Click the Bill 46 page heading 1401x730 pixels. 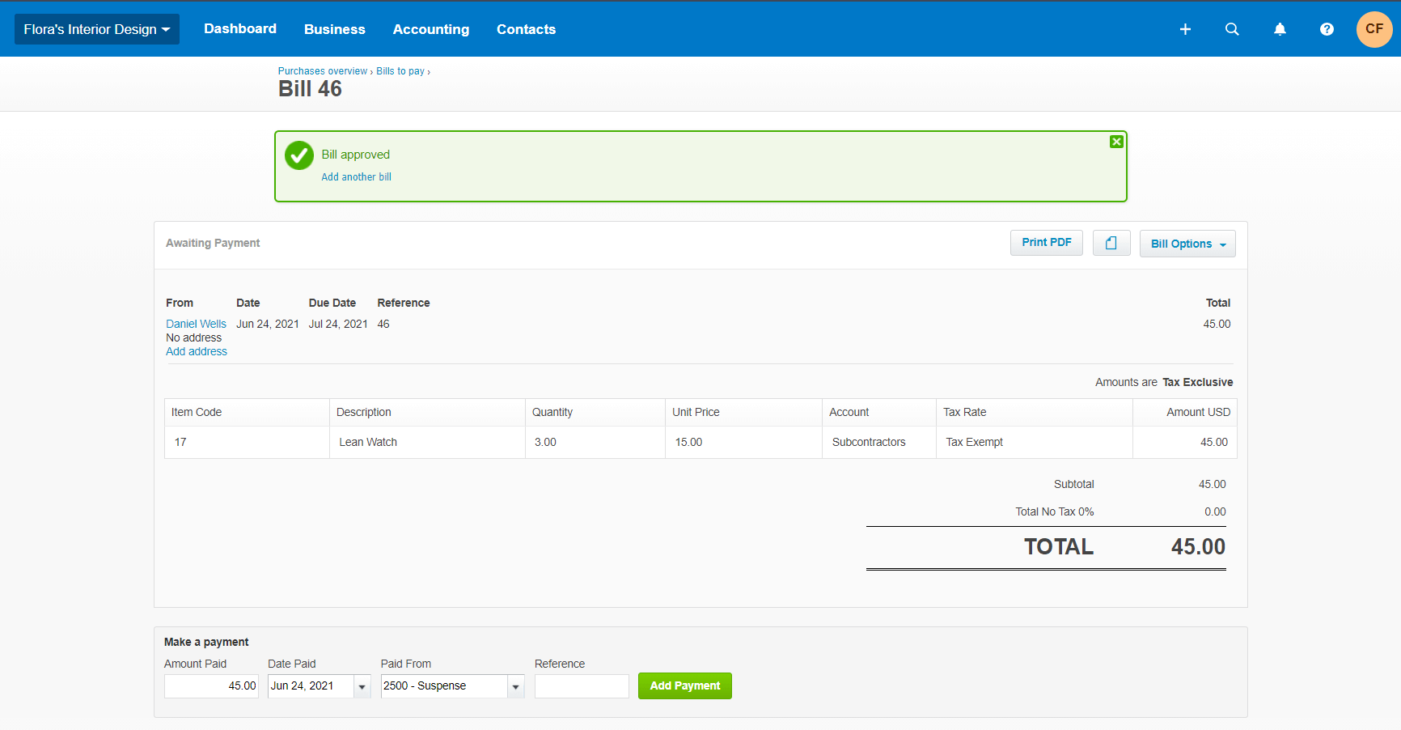click(310, 89)
